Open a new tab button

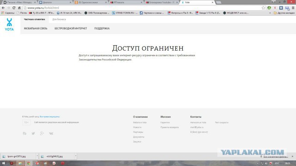pos(219,2)
